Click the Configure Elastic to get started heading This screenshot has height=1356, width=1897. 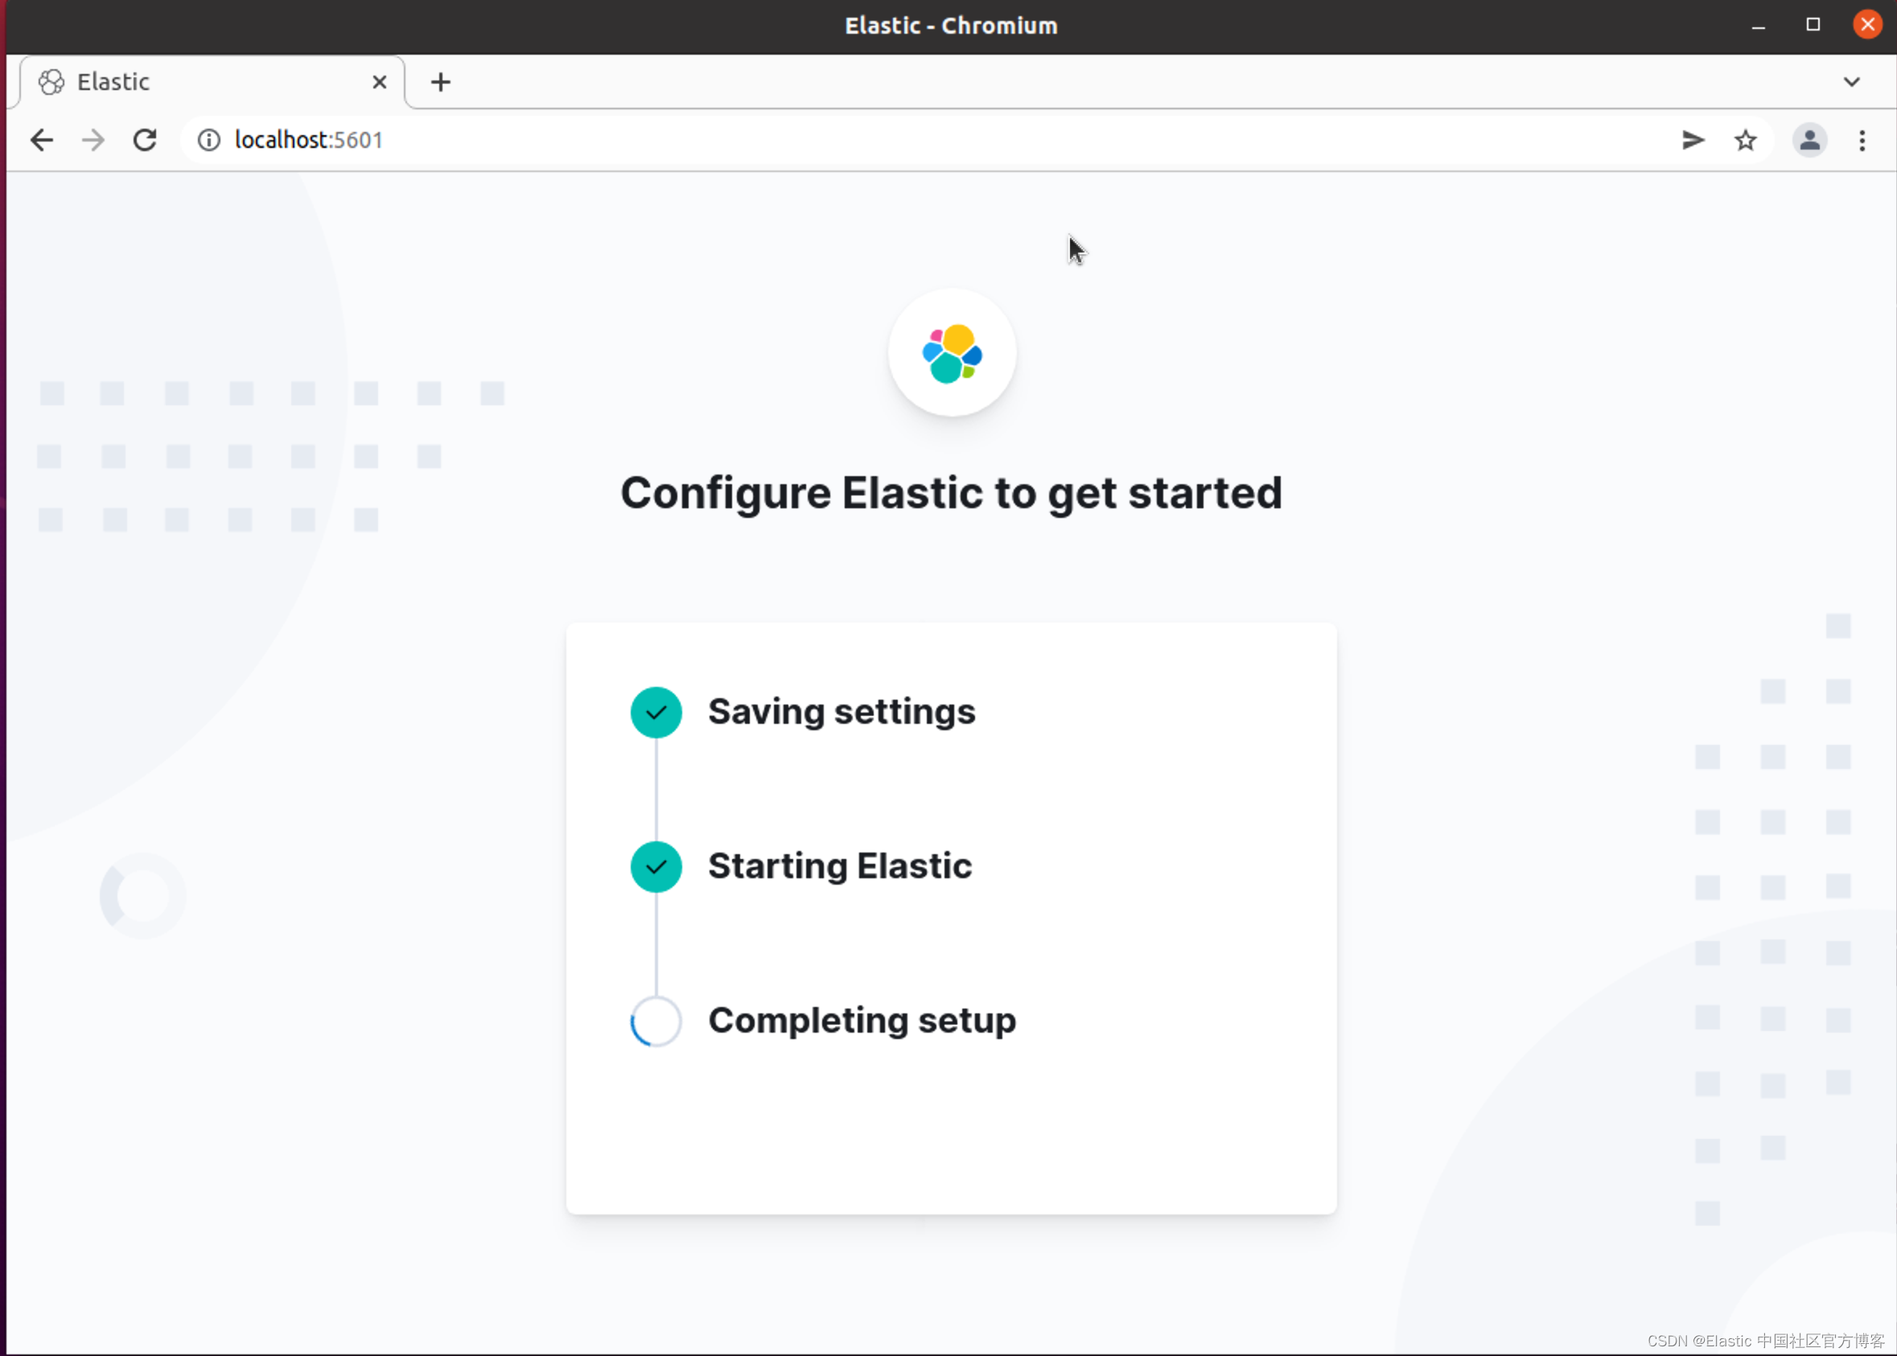tap(951, 493)
